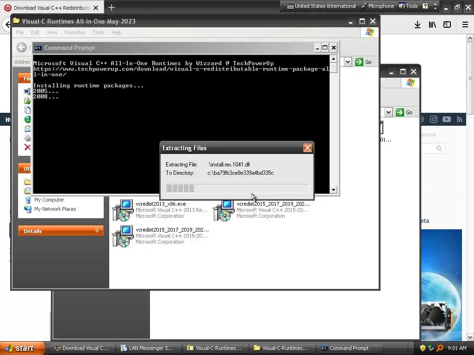Close the Extracting Files dialog
474x355 pixels.
click(x=307, y=148)
